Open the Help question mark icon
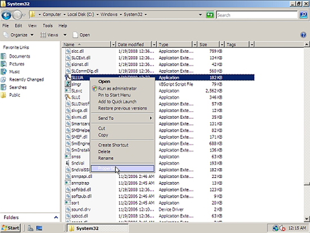Viewport: 310px width, 233px height. (x=303, y=35)
